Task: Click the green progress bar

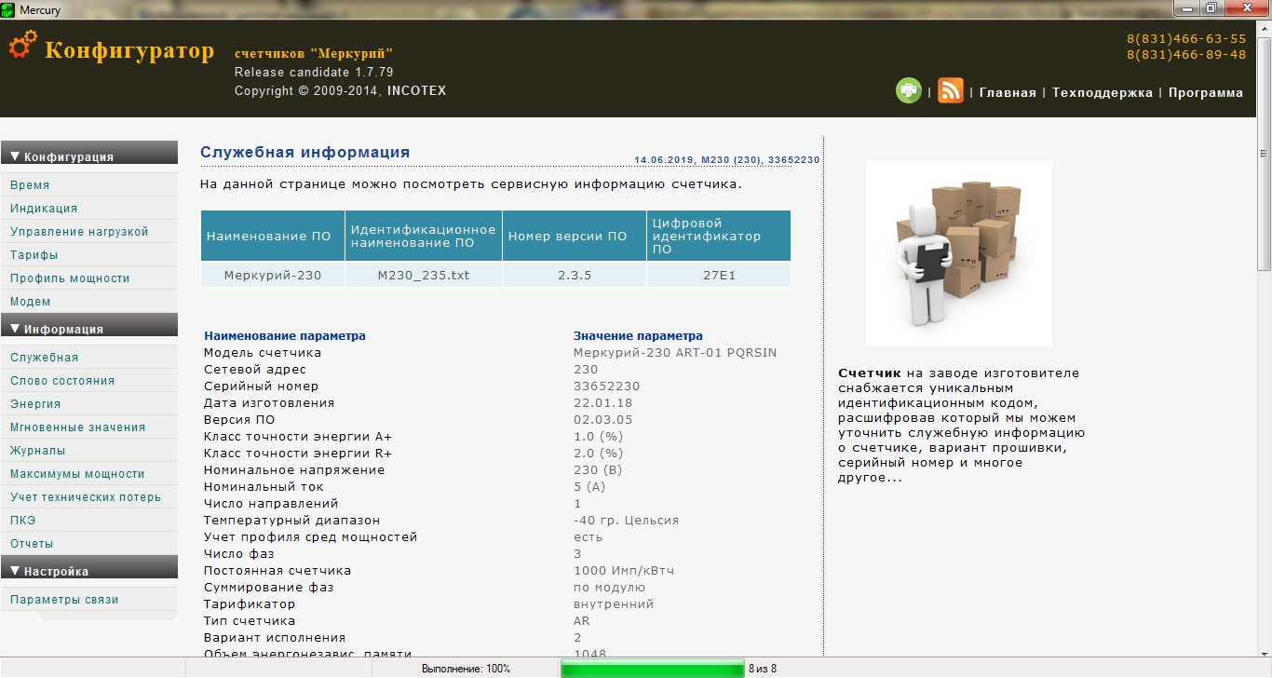Action: point(652,669)
